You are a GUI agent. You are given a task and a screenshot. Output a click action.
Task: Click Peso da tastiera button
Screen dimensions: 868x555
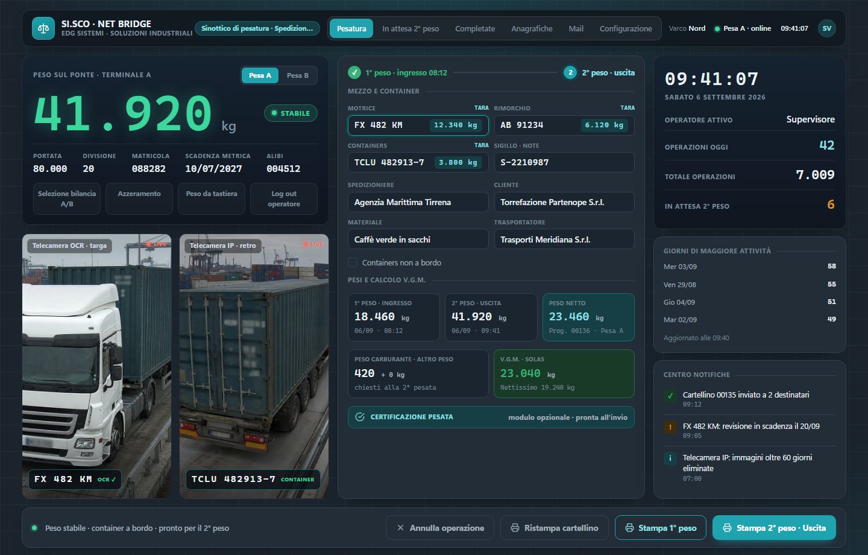[212, 199]
